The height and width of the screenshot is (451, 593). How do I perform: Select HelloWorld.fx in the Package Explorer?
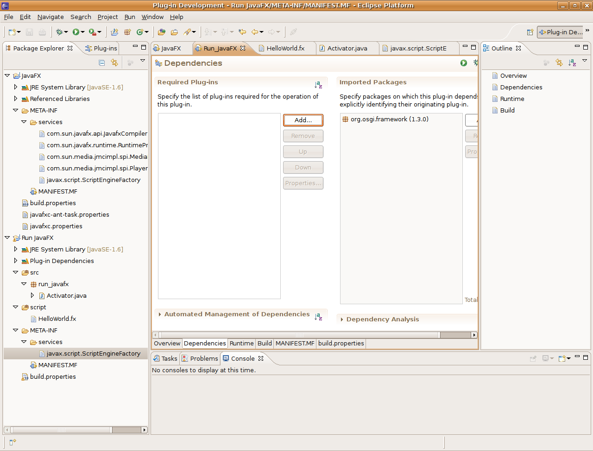(57, 319)
